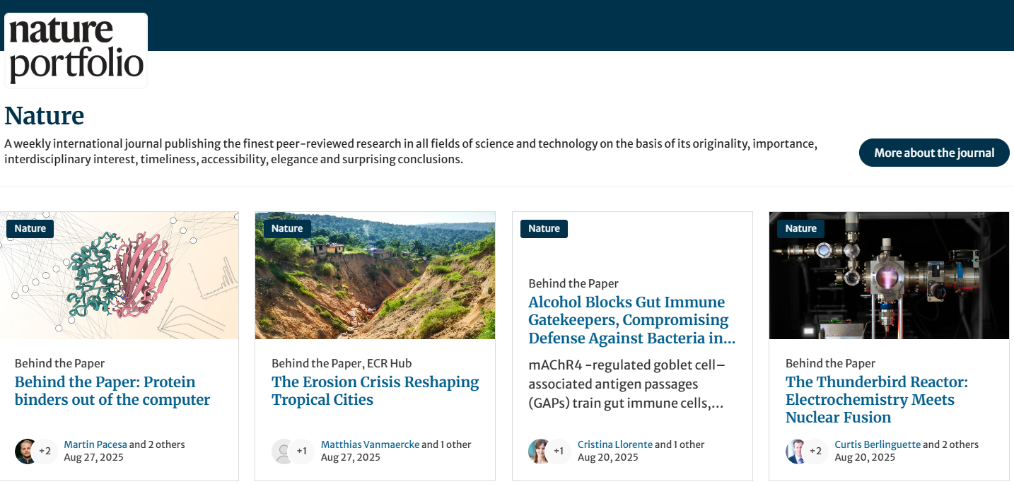
Task: Click the +2 badge on the protein binders card
Action: point(45,451)
